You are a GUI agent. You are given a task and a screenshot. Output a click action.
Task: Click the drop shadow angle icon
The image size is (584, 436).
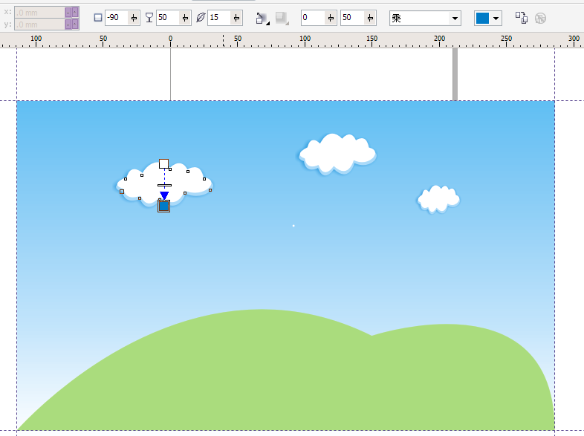click(98, 18)
